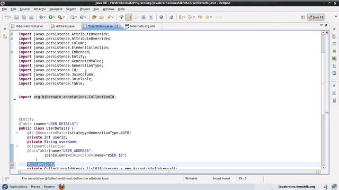Open Search icon dropdown arrow
339x190 pixels.
click(x=112, y=17)
